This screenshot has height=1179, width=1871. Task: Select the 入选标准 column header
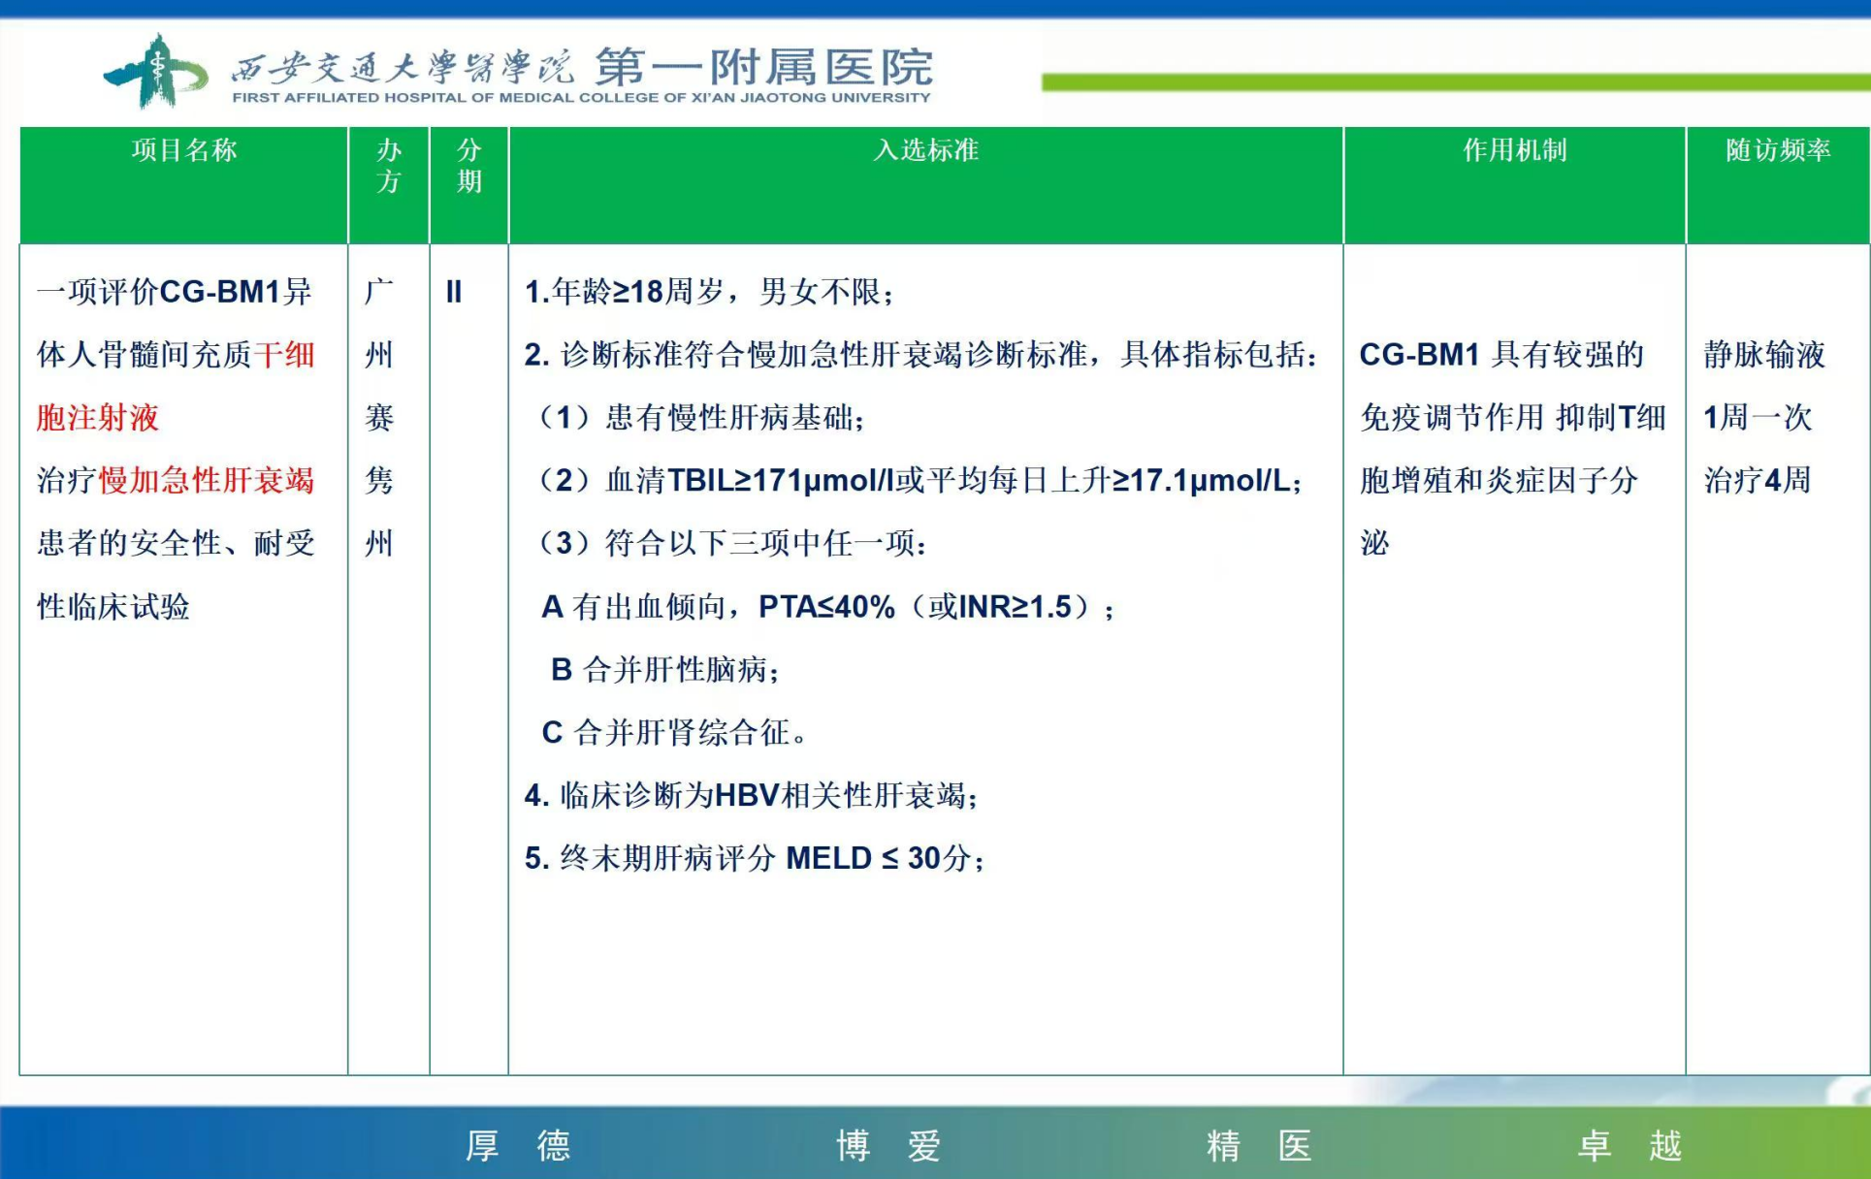925,150
